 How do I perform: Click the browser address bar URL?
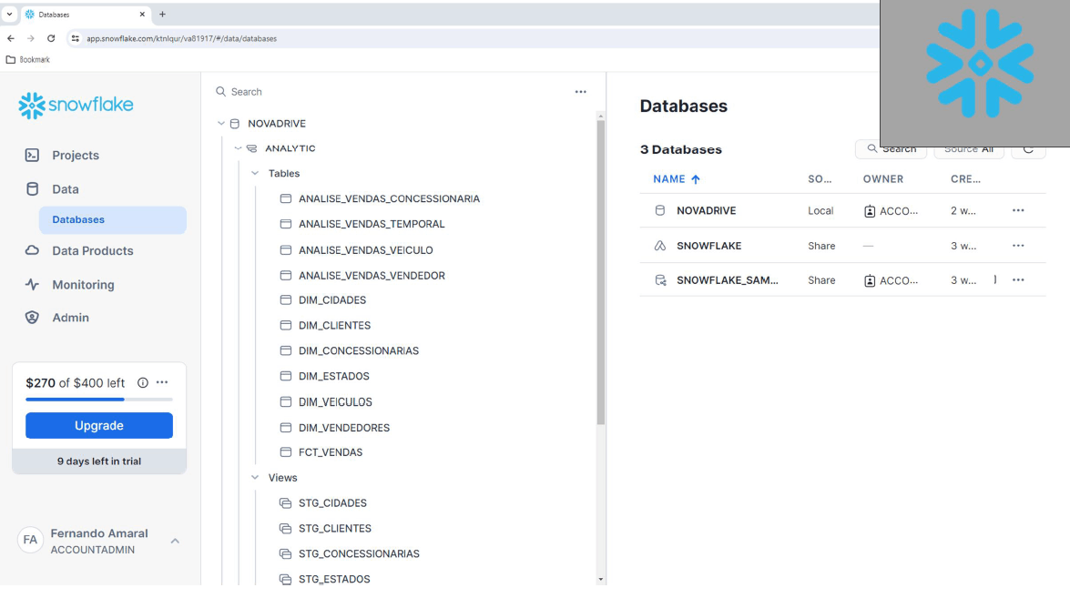[x=181, y=38]
